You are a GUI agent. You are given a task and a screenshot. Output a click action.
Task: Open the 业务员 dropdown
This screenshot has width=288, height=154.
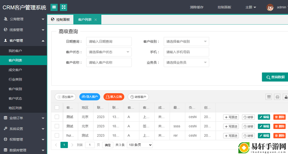(186, 63)
